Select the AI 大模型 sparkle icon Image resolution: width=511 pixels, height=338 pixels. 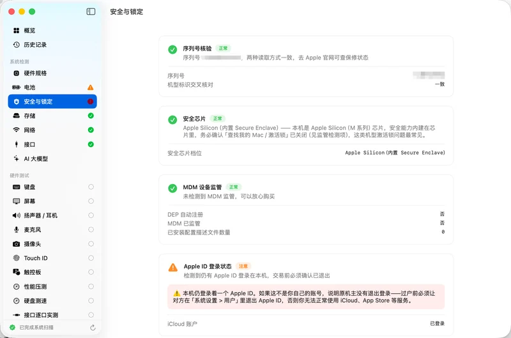17,158
